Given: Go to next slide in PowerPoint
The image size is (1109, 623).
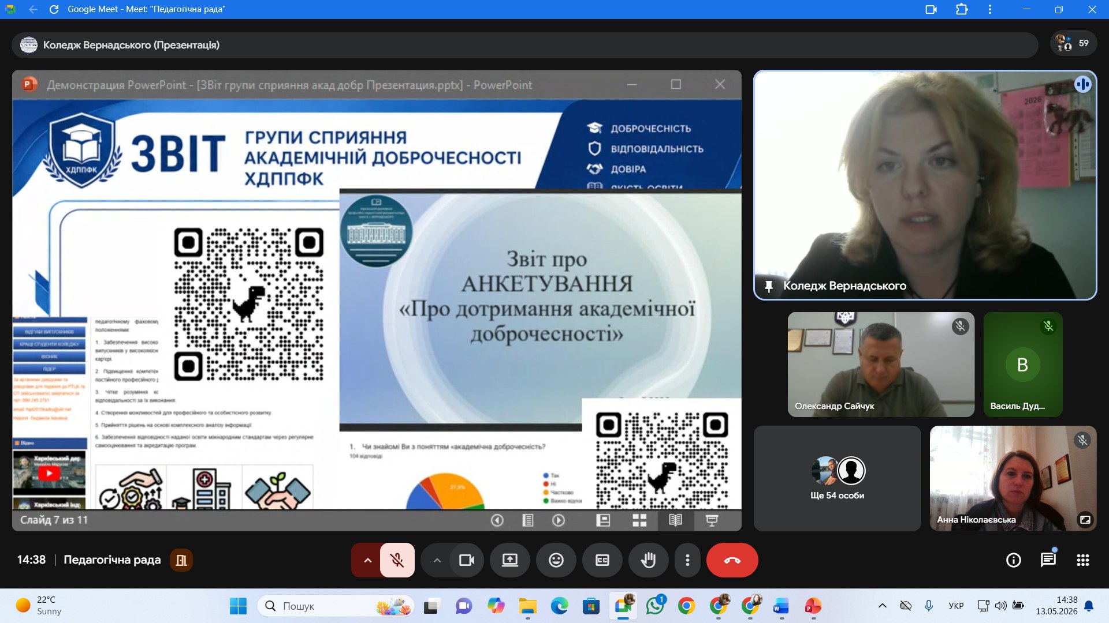Looking at the screenshot, I should [558, 520].
